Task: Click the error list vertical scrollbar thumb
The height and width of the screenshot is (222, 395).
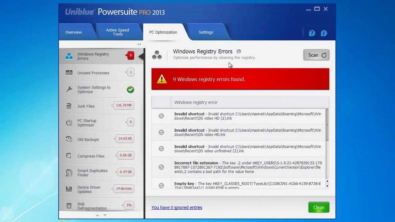Action: click(327, 125)
